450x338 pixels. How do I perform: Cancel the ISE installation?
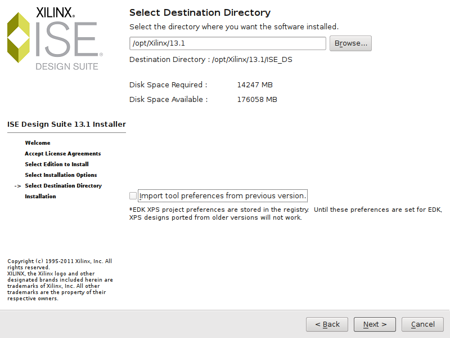422,324
